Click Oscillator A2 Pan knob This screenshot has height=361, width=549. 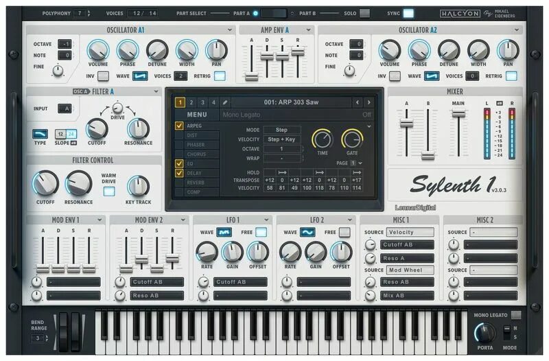[508, 50]
